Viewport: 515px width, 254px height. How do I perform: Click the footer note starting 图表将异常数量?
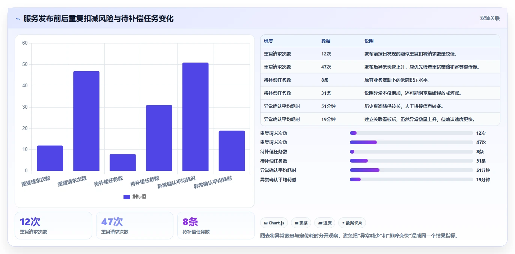point(359,236)
